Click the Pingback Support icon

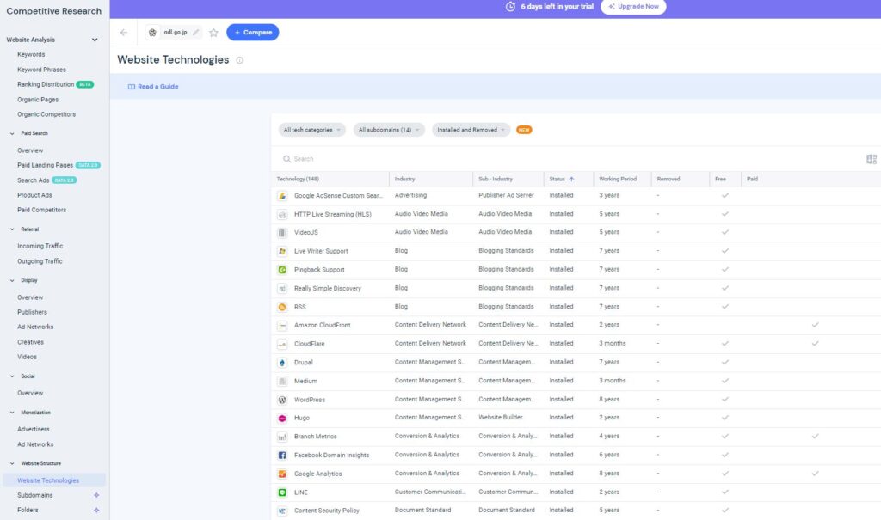[x=282, y=270]
